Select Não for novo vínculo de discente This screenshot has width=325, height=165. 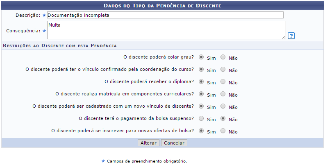(x=223, y=106)
